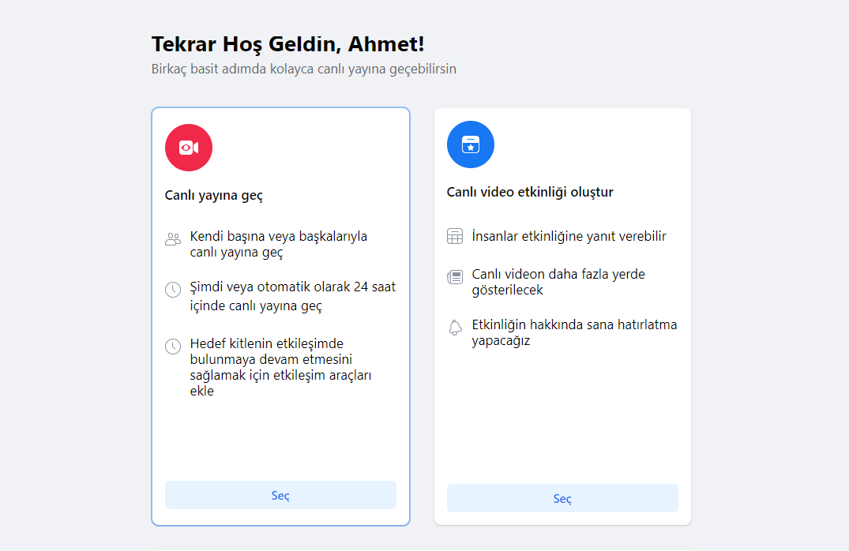Click the calendar icon next to 'İnsanlar etkinliğine'

tap(454, 235)
